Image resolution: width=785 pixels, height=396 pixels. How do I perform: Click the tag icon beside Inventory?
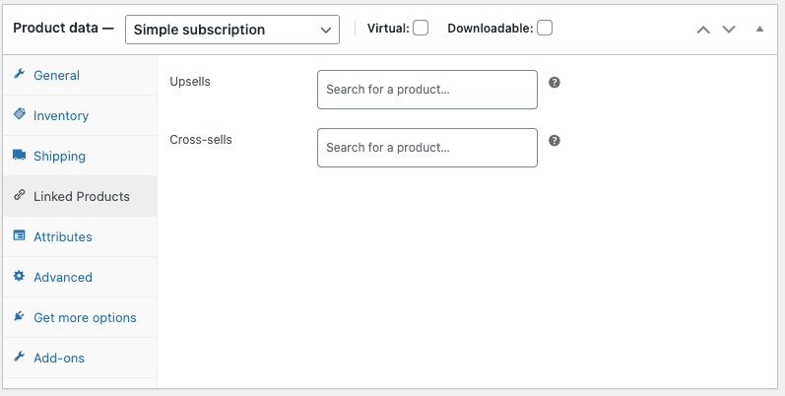[x=19, y=115]
